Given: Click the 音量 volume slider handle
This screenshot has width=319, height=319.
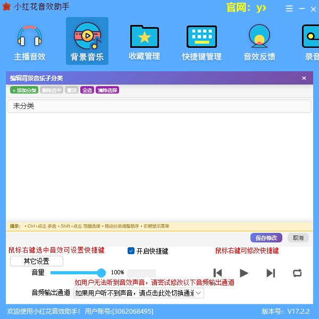Looking at the screenshot, I should (x=101, y=273).
